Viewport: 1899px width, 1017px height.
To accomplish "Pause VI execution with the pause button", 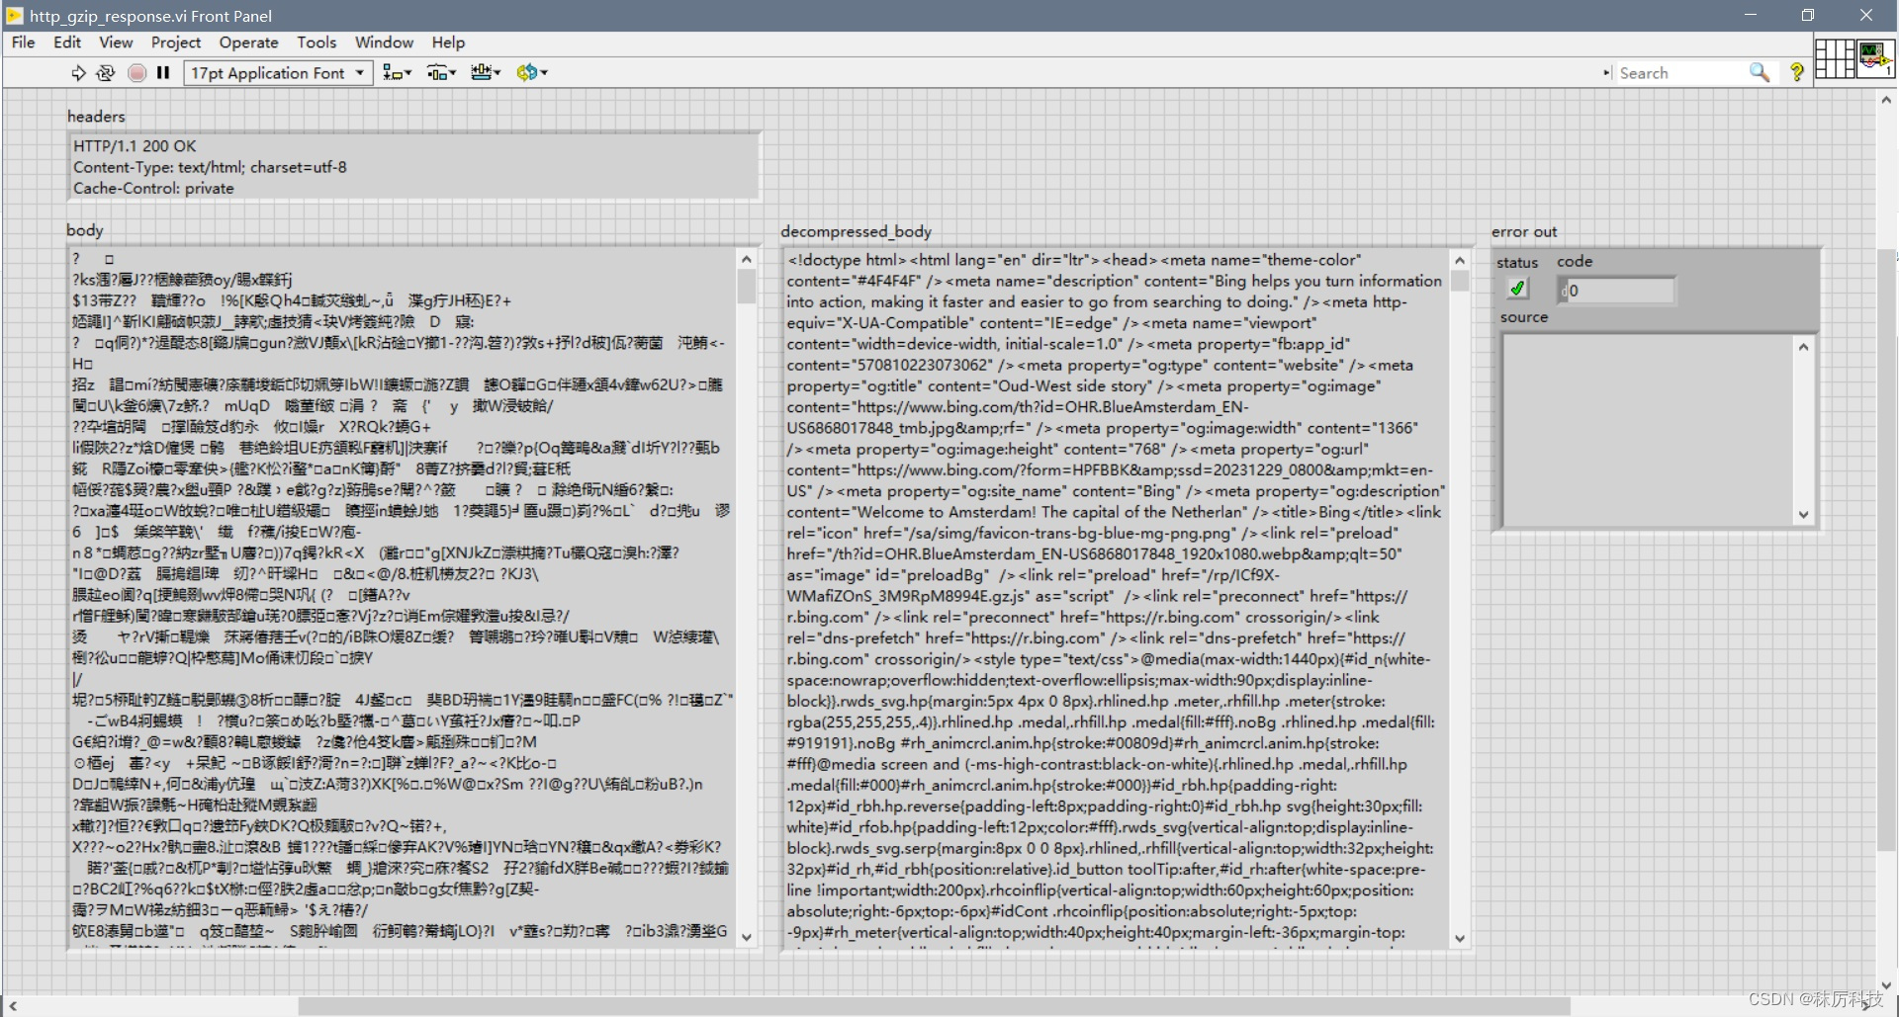I will coord(164,72).
